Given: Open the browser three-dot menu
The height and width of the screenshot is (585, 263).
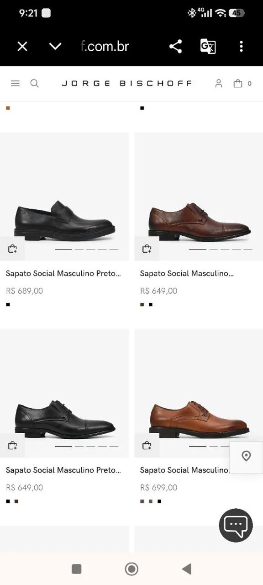Looking at the screenshot, I should 241,46.
